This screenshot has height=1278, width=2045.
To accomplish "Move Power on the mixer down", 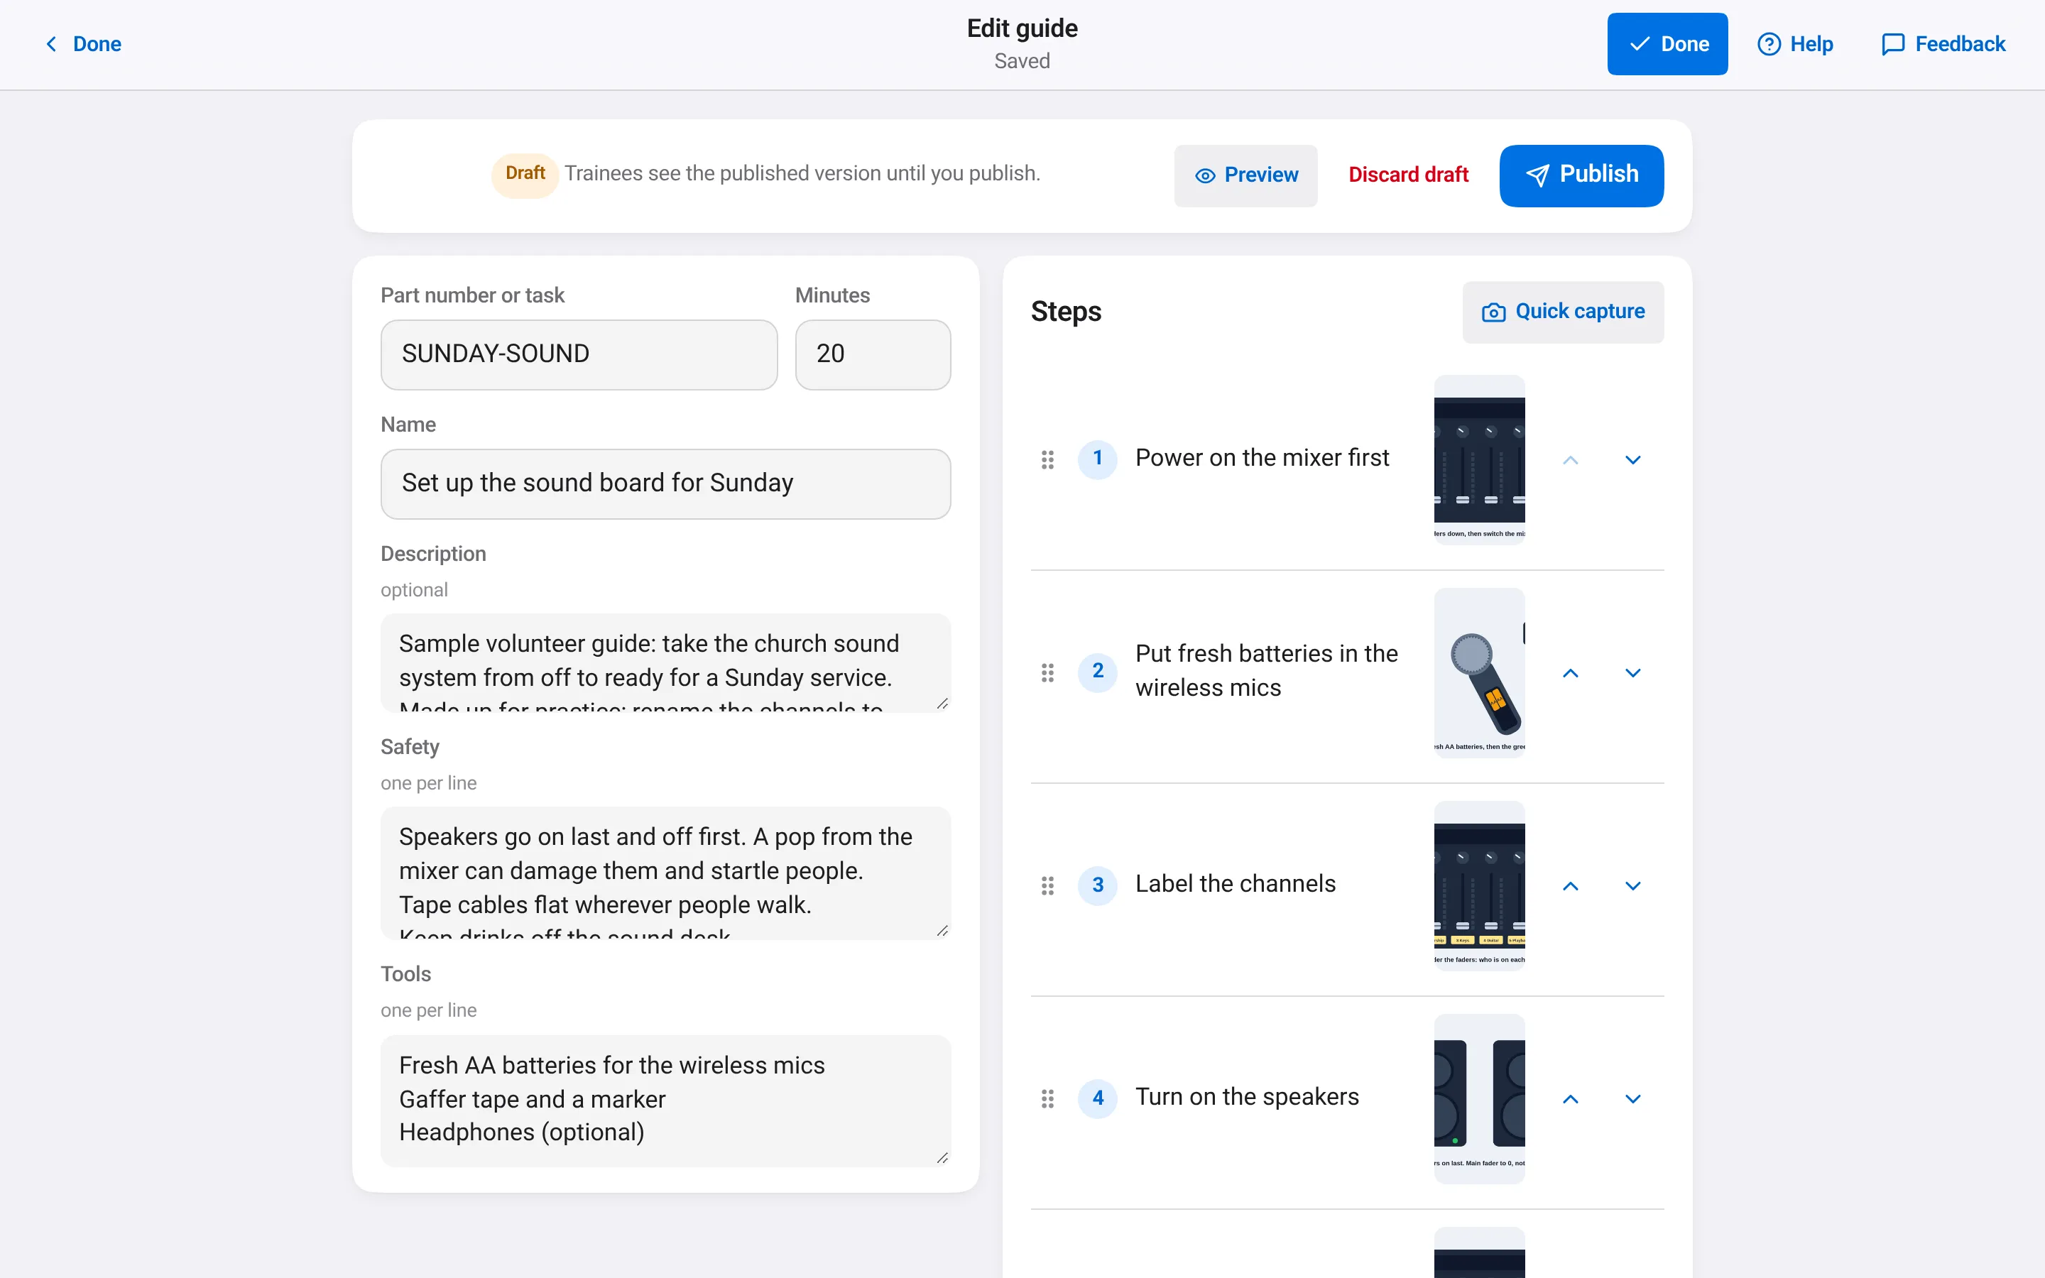I will tap(1632, 460).
